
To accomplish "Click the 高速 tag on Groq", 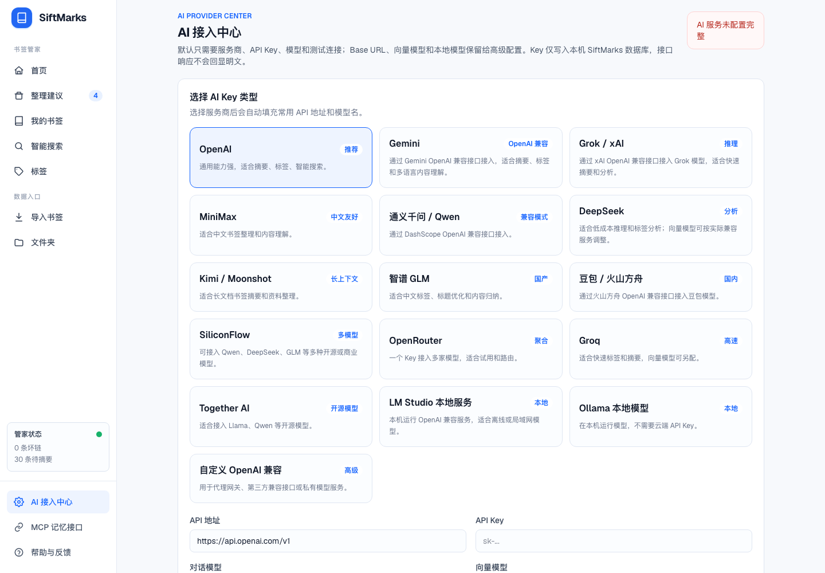I will tap(731, 341).
